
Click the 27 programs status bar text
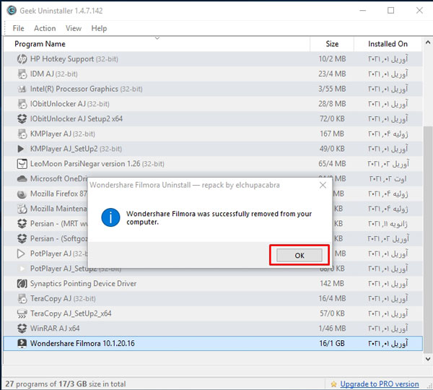(x=66, y=384)
